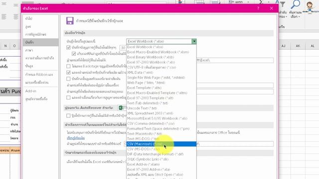Open Find & Select magnifier in Excel ribbon
This screenshot has width=319, height=179.
tap(296, 4)
